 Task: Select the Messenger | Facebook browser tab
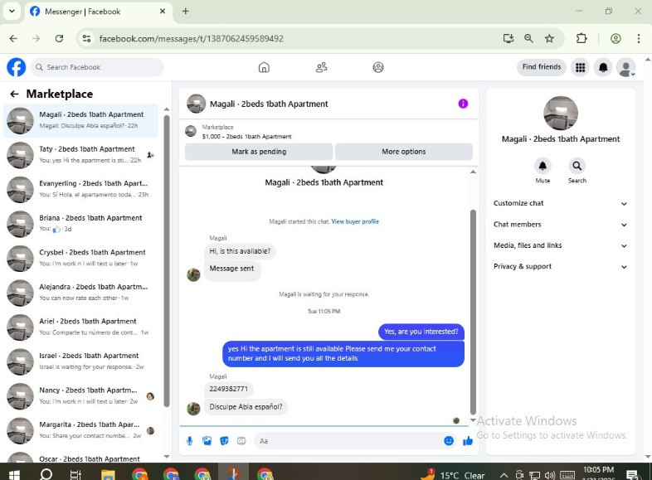click(x=98, y=12)
